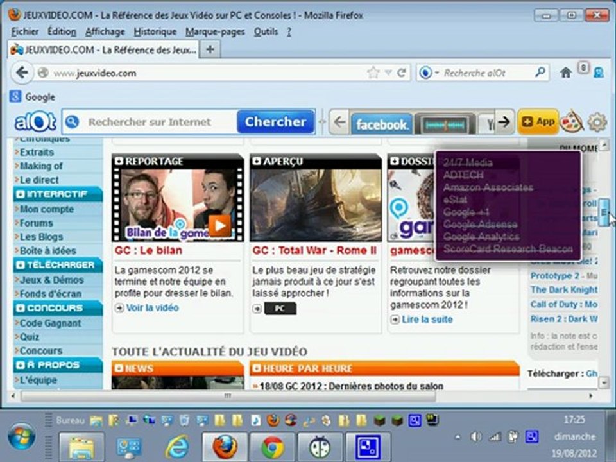Follow the Voir la vidéo link
616x462 pixels.
[x=152, y=307]
